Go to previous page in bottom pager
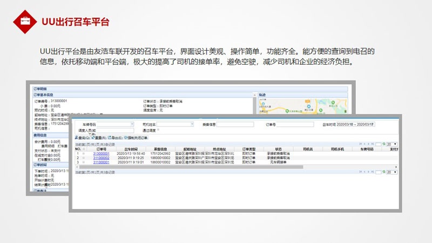 pyautogui.click(x=364, y=172)
